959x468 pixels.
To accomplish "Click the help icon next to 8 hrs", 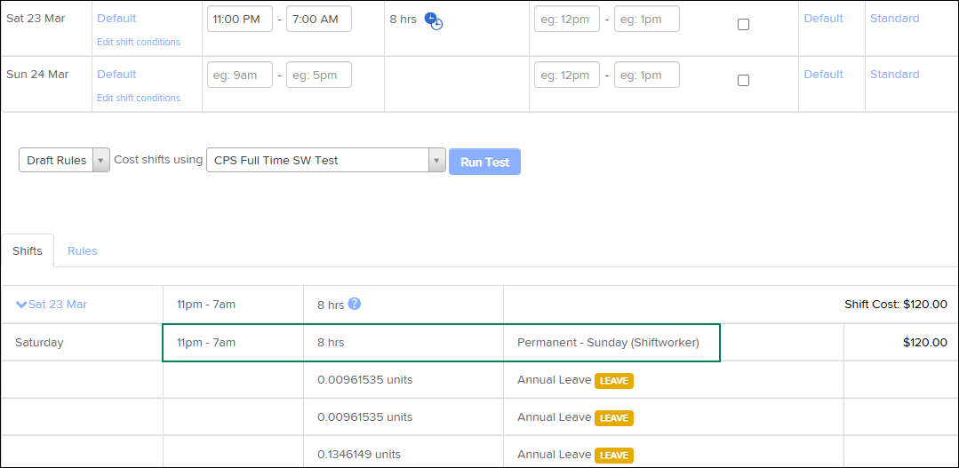I will (355, 304).
